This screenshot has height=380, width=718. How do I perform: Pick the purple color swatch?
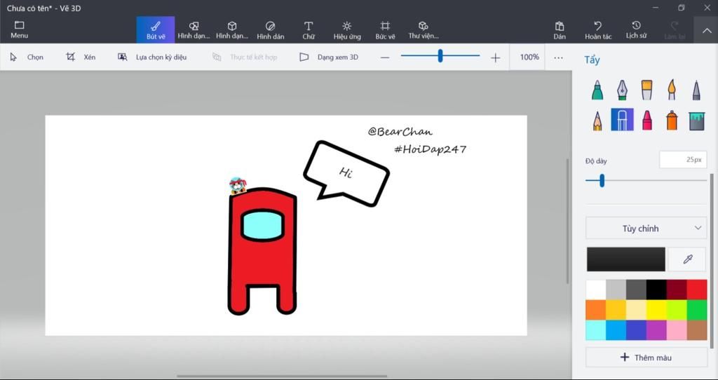[656, 330]
